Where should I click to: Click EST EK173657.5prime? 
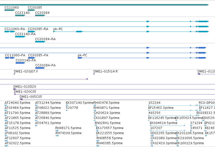pos(110,128)
